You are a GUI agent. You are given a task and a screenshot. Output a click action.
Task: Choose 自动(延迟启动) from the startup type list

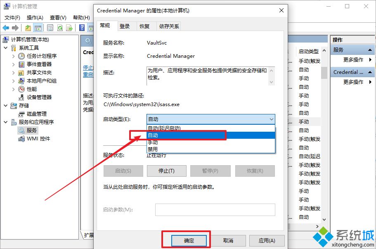pyautogui.click(x=211, y=128)
